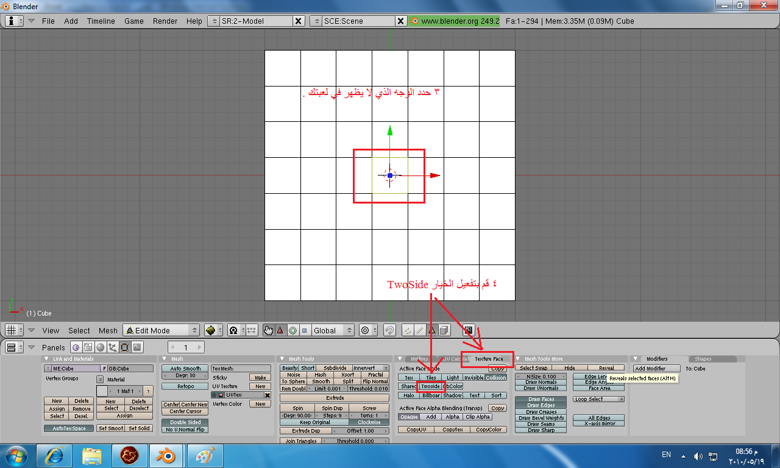The height and width of the screenshot is (468, 780).
Task: Open the Timeline menu
Action: (101, 21)
